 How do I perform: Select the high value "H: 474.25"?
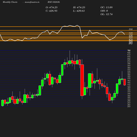79,7
